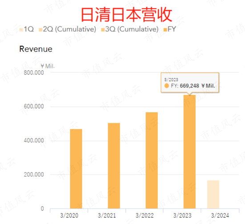Click the 3/2024 x-axis label
The height and width of the screenshot is (224, 245).
tap(220, 216)
